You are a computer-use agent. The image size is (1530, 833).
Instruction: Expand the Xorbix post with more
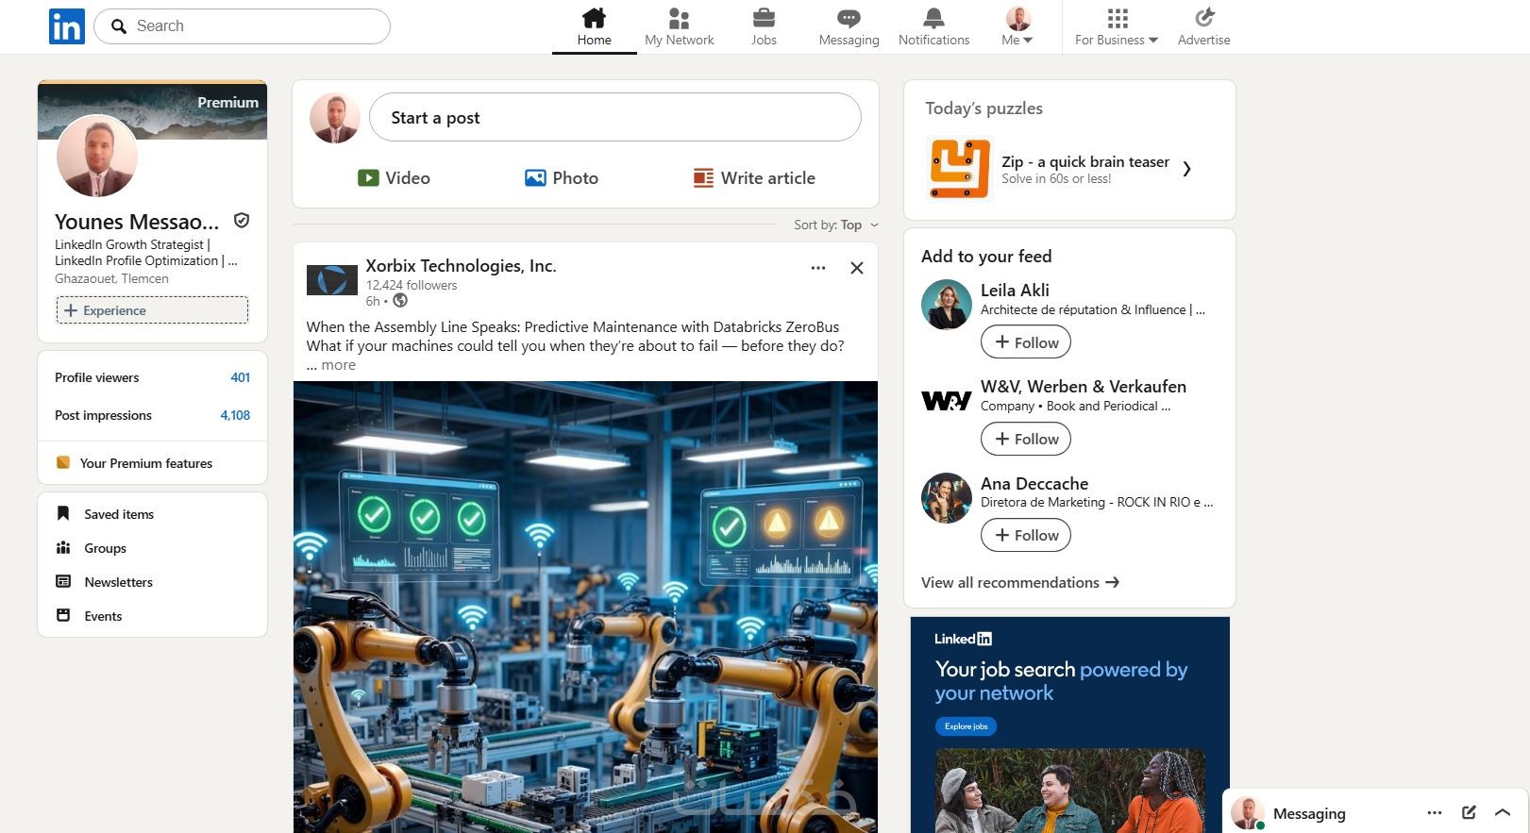click(x=338, y=365)
